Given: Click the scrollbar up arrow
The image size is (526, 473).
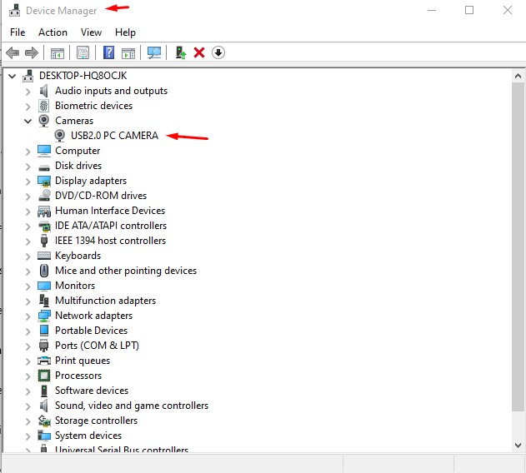Looking at the screenshot, I should pyautogui.click(x=518, y=76).
